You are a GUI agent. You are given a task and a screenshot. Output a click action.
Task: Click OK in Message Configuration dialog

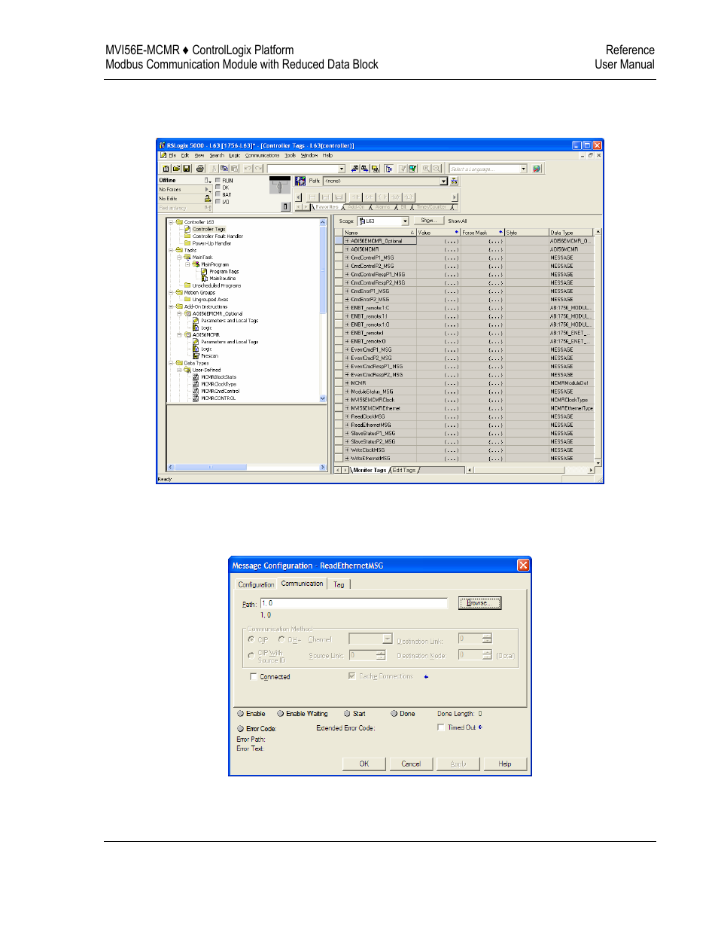click(x=364, y=764)
